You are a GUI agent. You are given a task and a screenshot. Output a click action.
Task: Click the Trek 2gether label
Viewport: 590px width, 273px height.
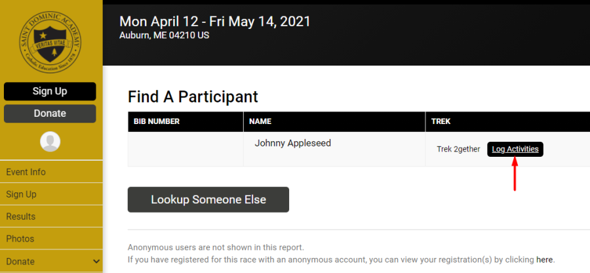click(458, 149)
